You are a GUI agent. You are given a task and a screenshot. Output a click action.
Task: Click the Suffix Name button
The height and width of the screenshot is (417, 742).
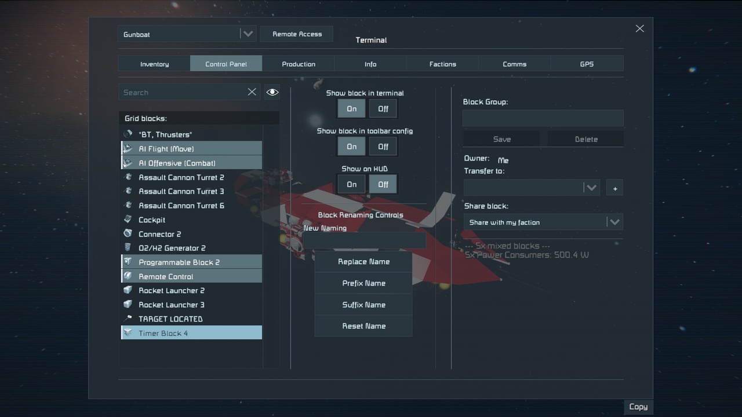coord(363,305)
